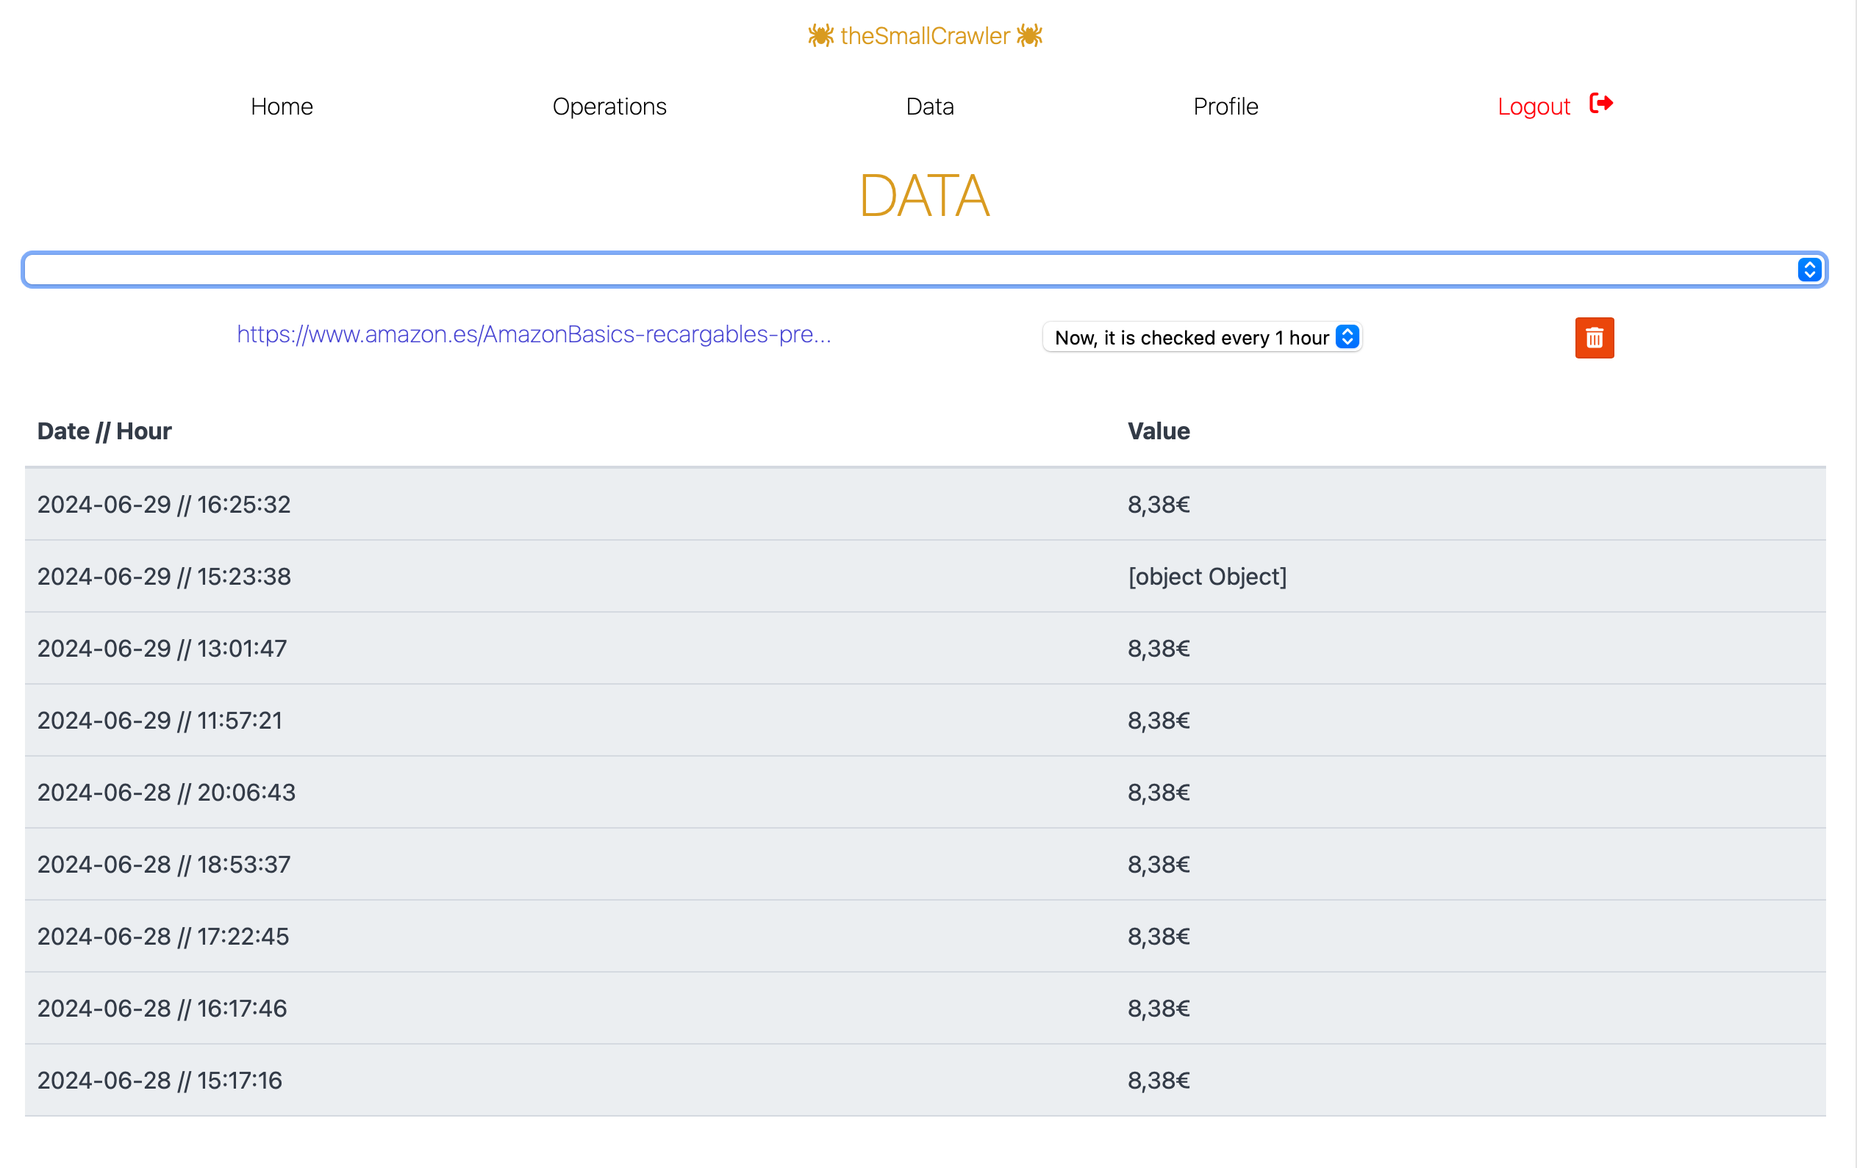Open the amazon.es AmazonBasics link
Viewport: 1857px width, 1168px height.
534,334
